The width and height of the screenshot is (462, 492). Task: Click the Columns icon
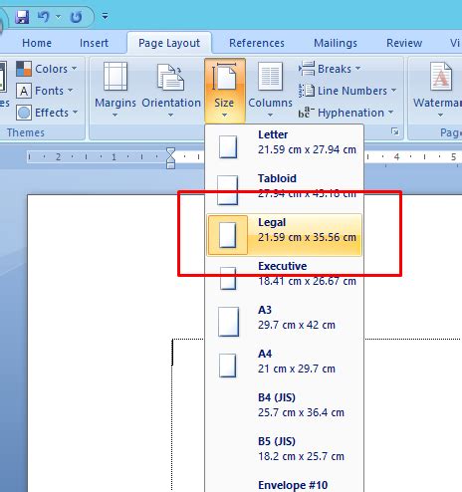point(270,77)
